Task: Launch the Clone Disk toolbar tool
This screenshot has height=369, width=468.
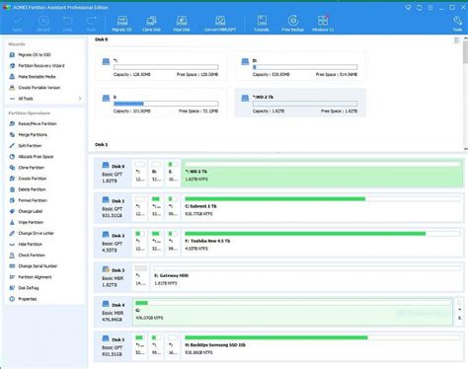Action: point(151,24)
